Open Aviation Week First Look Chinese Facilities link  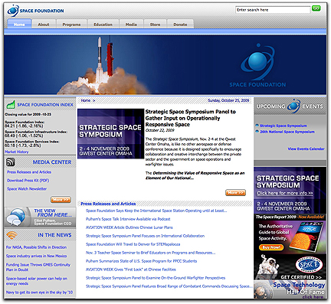click(131, 270)
